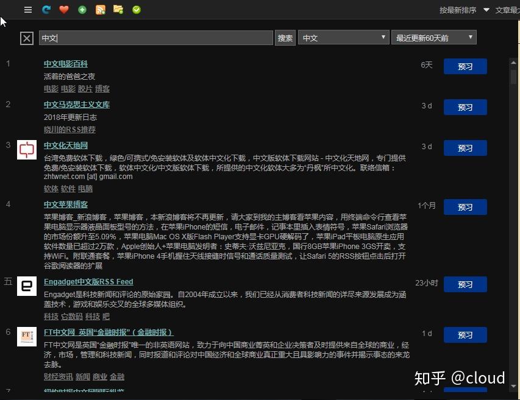Open the add-folder icon in toolbar
Viewport: 520px width, 400px height.
(118, 9)
